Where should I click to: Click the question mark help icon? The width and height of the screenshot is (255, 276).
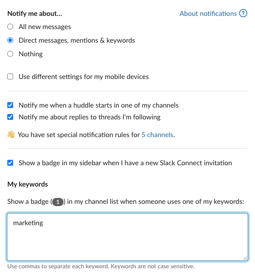click(243, 13)
